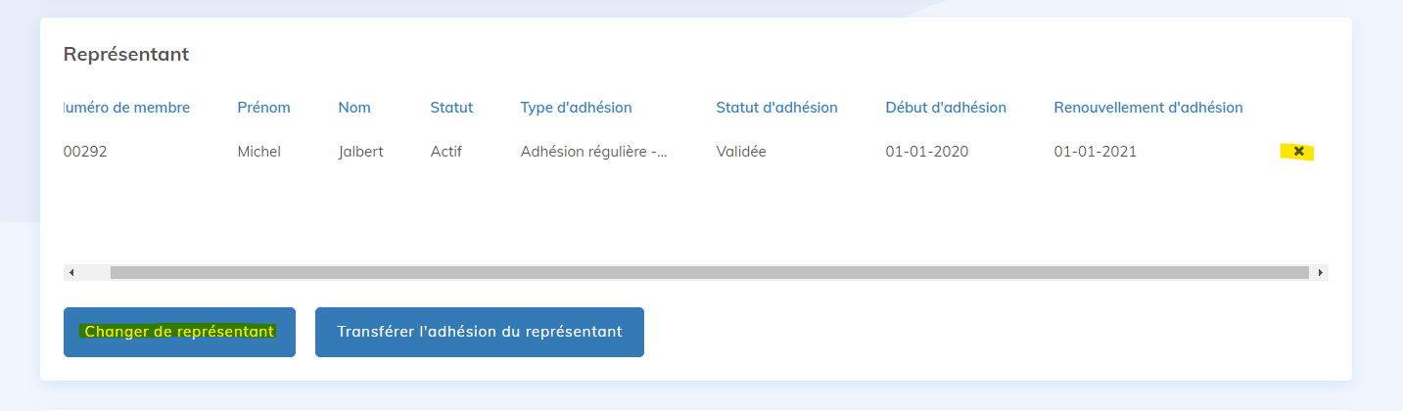Click the first name Michel cell
The image size is (1403, 411).
pyautogui.click(x=258, y=152)
